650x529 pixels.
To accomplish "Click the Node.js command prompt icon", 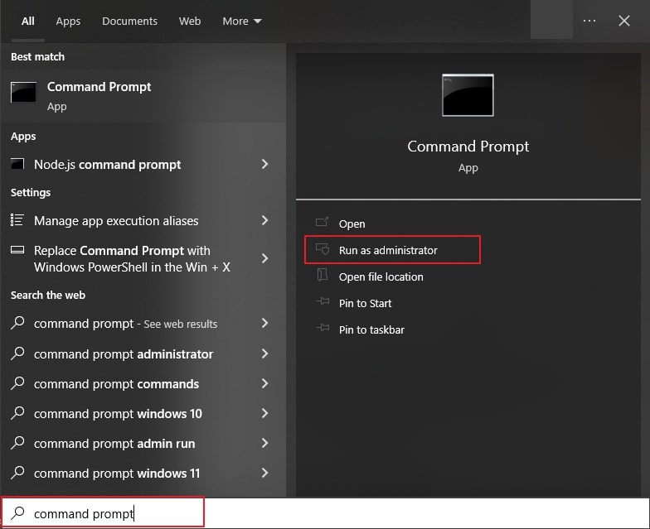I will point(18,164).
